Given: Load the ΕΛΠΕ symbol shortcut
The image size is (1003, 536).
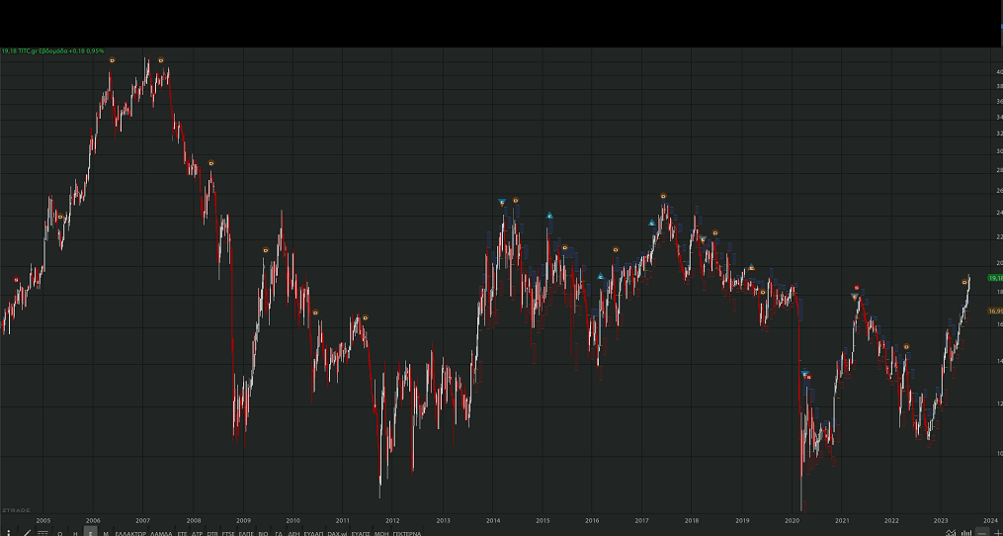Looking at the screenshot, I should click(x=246, y=533).
